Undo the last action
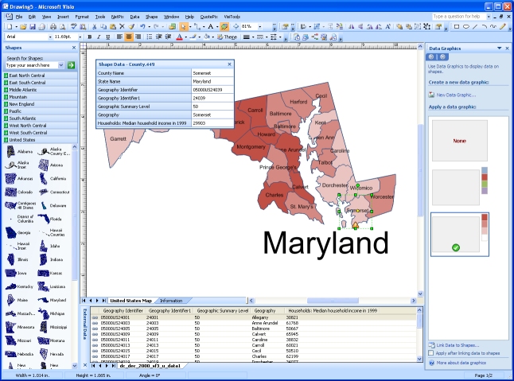This screenshot has height=381, width=514. (x=142, y=27)
